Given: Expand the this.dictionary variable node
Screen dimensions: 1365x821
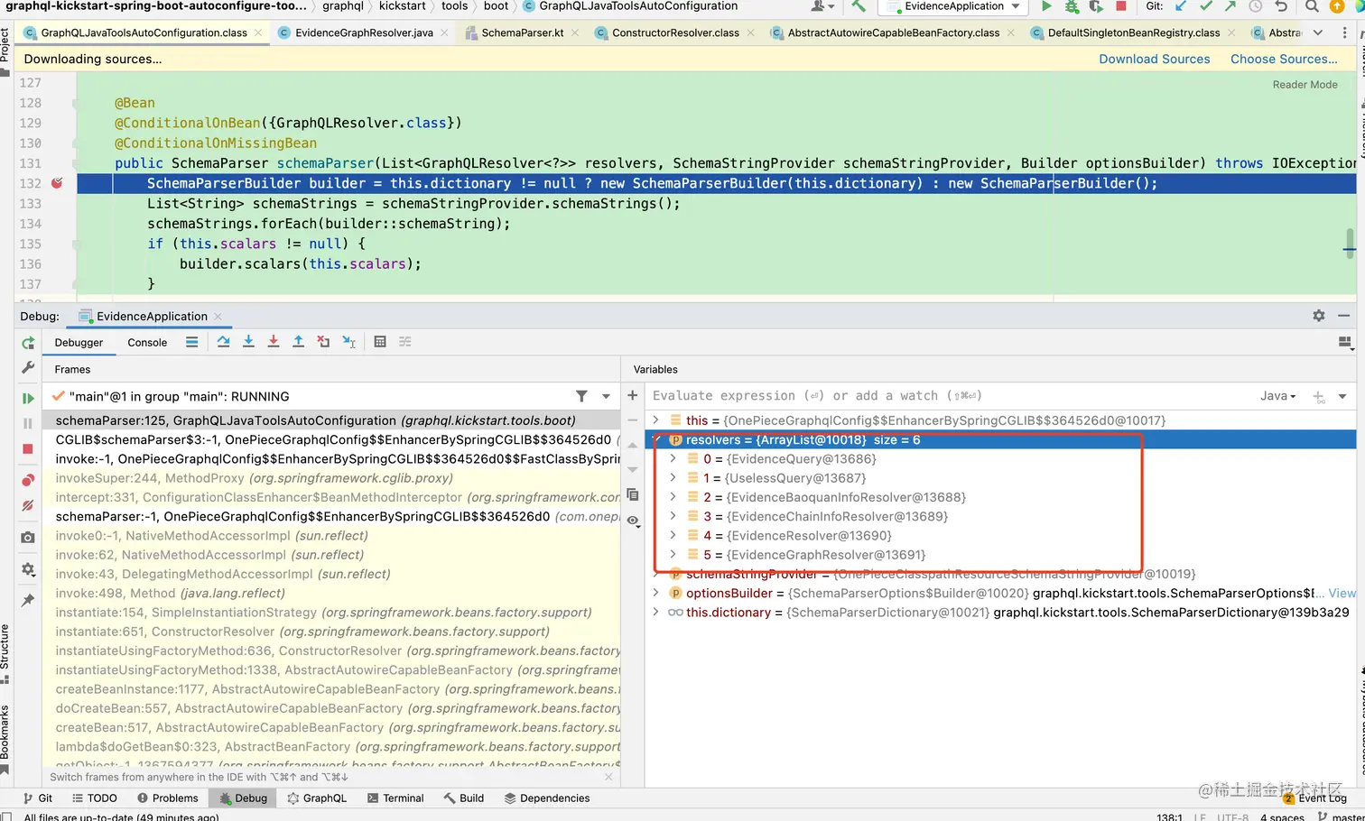Looking at the screenshot, I should tap(656, 612).
